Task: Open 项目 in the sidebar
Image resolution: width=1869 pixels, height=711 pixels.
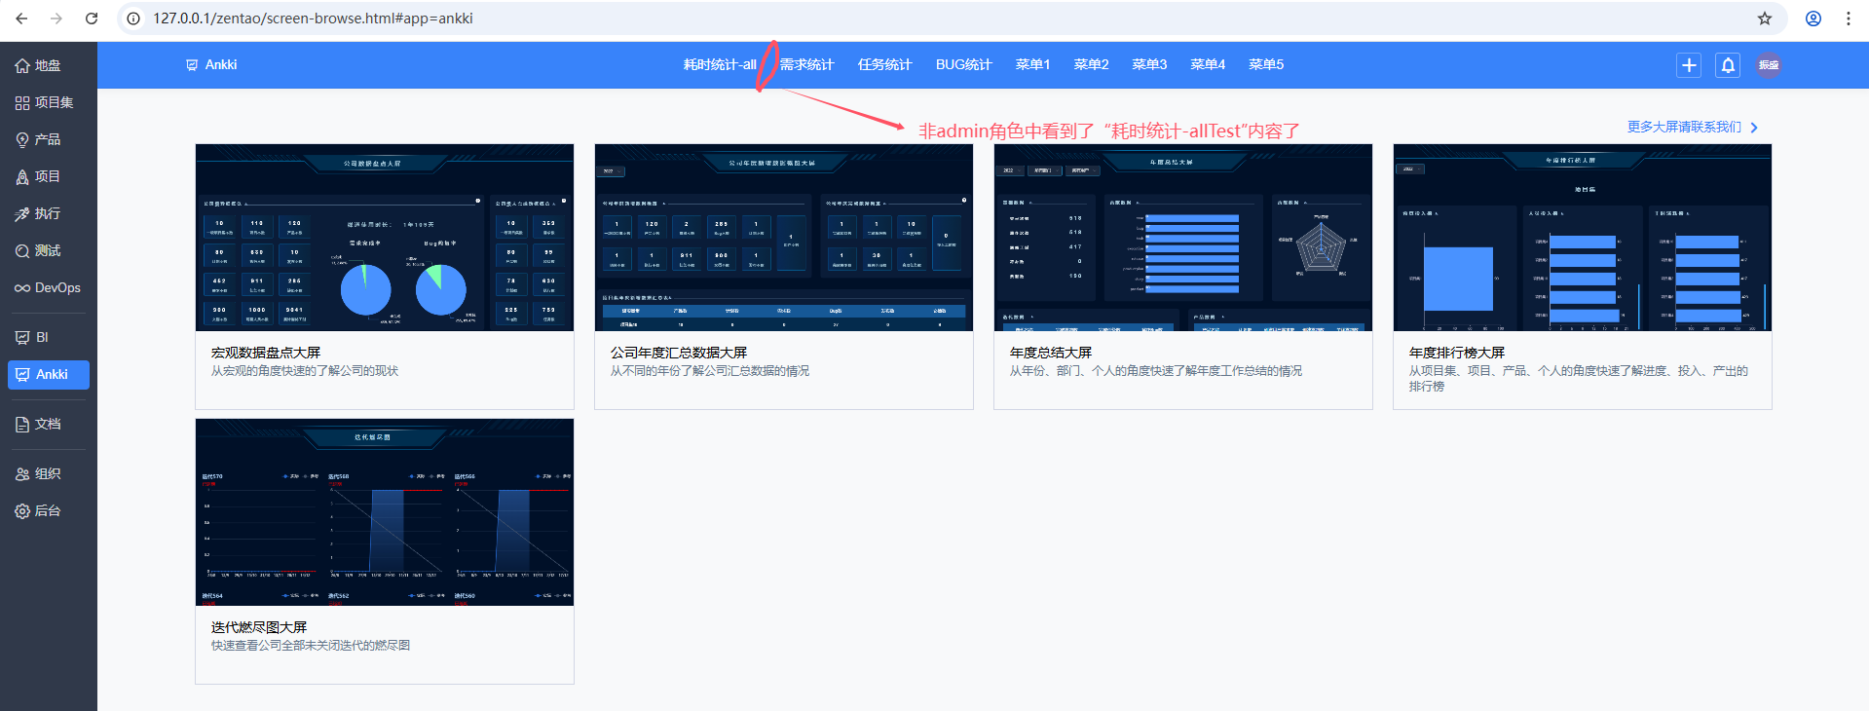Action: [x=48, y=176]
